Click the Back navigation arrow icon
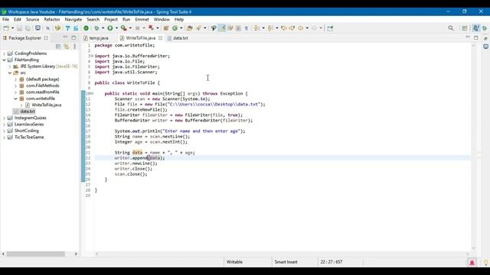 tap(301, 28)
